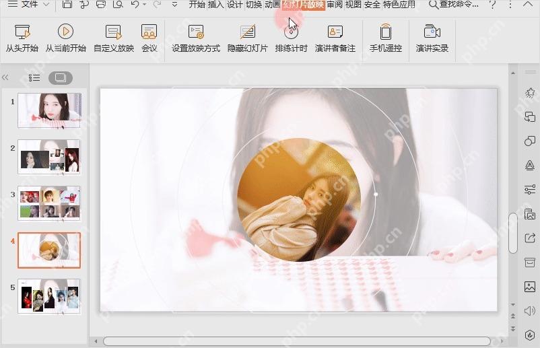Open the picture library icon in sidebar
Image resolution: width=540 pixels, height=348 pixels.
point(530,214)
